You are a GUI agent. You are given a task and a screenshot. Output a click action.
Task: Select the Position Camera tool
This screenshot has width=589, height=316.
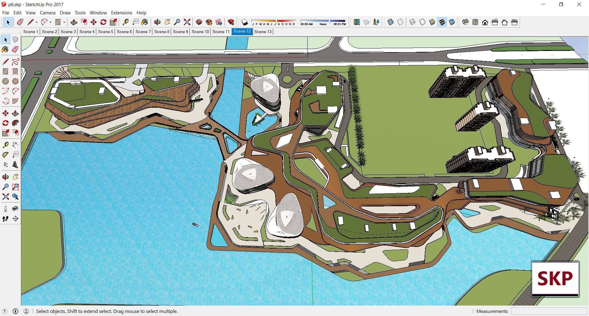point(6,209)
